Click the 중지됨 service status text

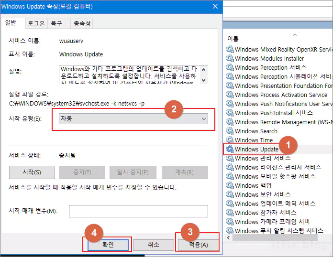[67, 155]
